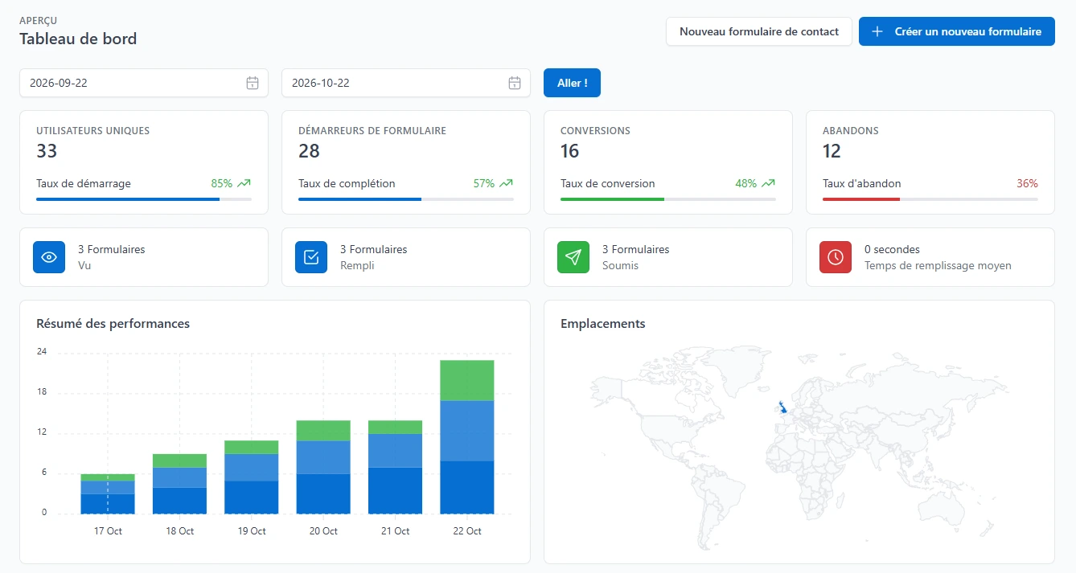
Task: Click the Taux de démarrage label
Action: click(84, 183)
